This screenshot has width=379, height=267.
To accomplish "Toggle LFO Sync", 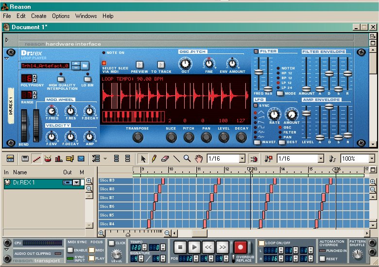I will tap(256, 105).
